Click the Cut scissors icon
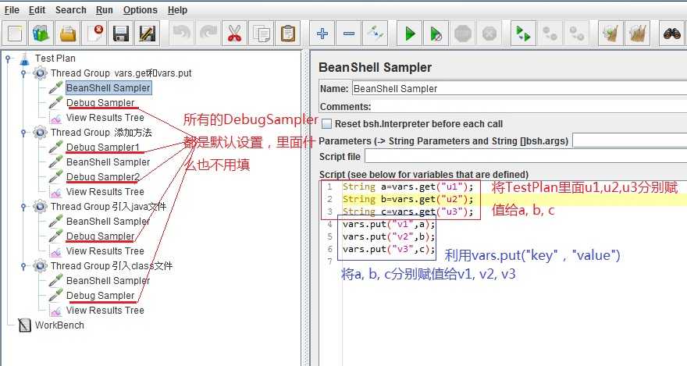Screen dimensions: 687x366 tap(234, 34)
